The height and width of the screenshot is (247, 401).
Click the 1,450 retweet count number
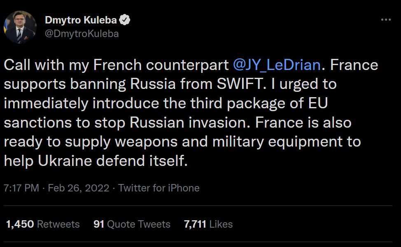click(20, 224)
